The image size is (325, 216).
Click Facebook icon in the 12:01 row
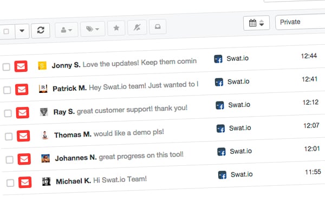point(222,152)
